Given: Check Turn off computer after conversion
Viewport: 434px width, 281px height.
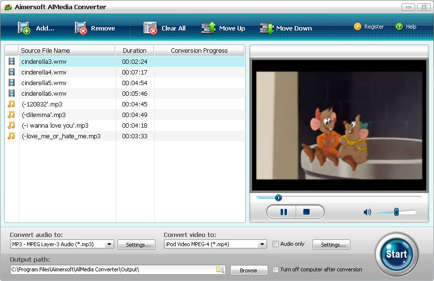Looking at the screenshot, I should pyautogui.click(x=275, y=269).
